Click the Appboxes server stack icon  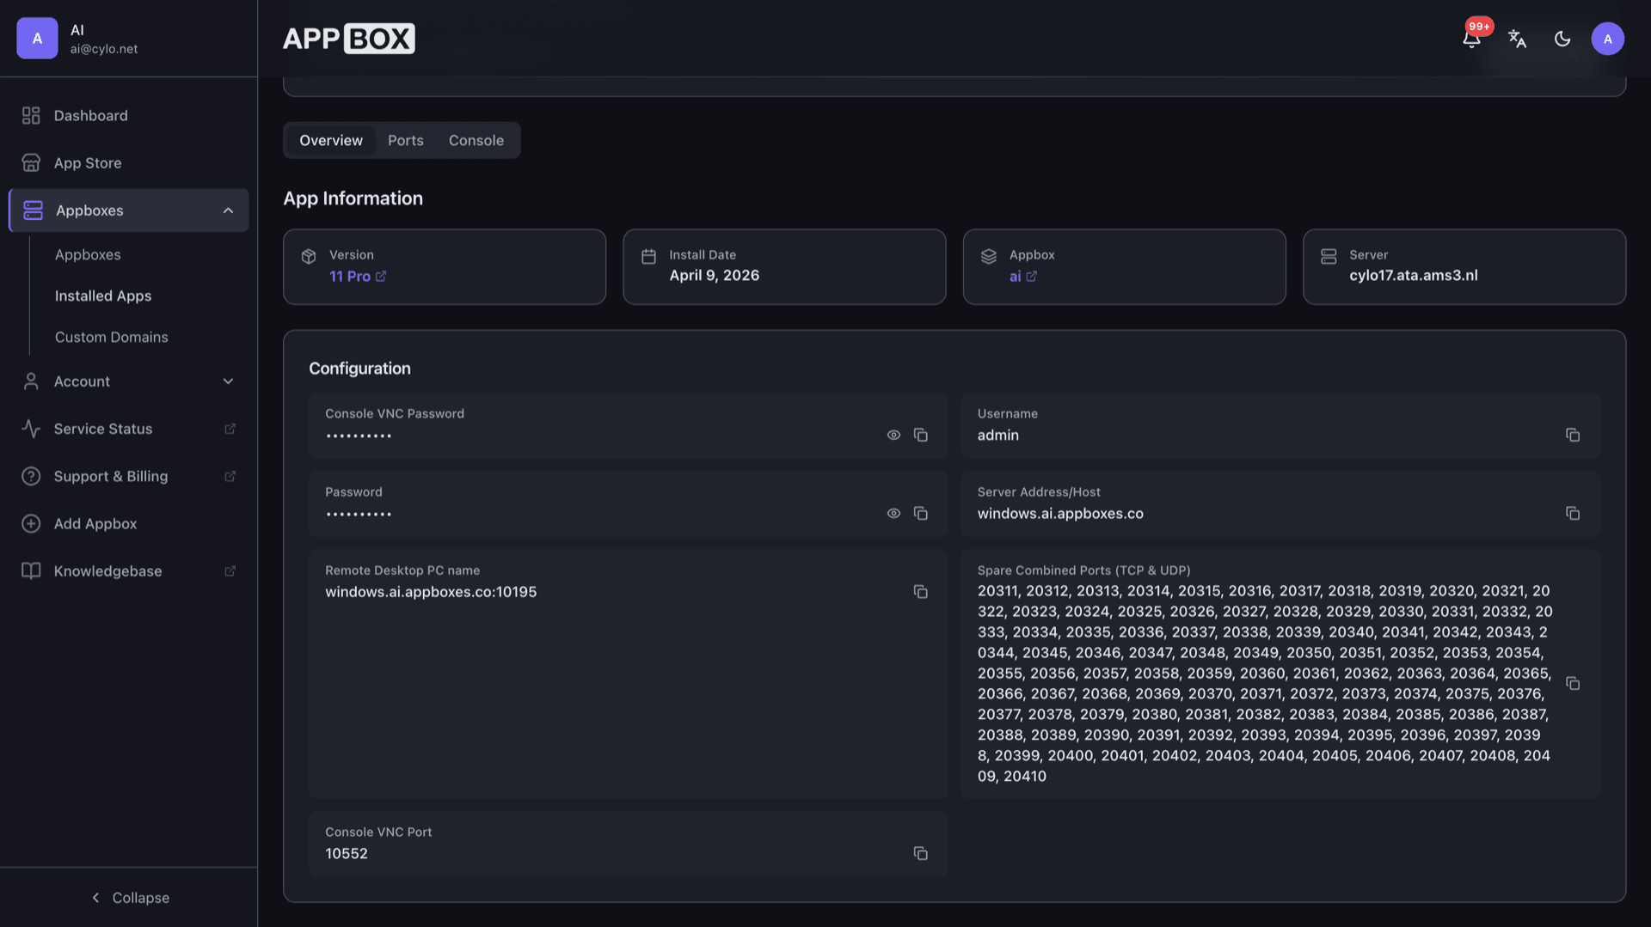click(34, 210)
